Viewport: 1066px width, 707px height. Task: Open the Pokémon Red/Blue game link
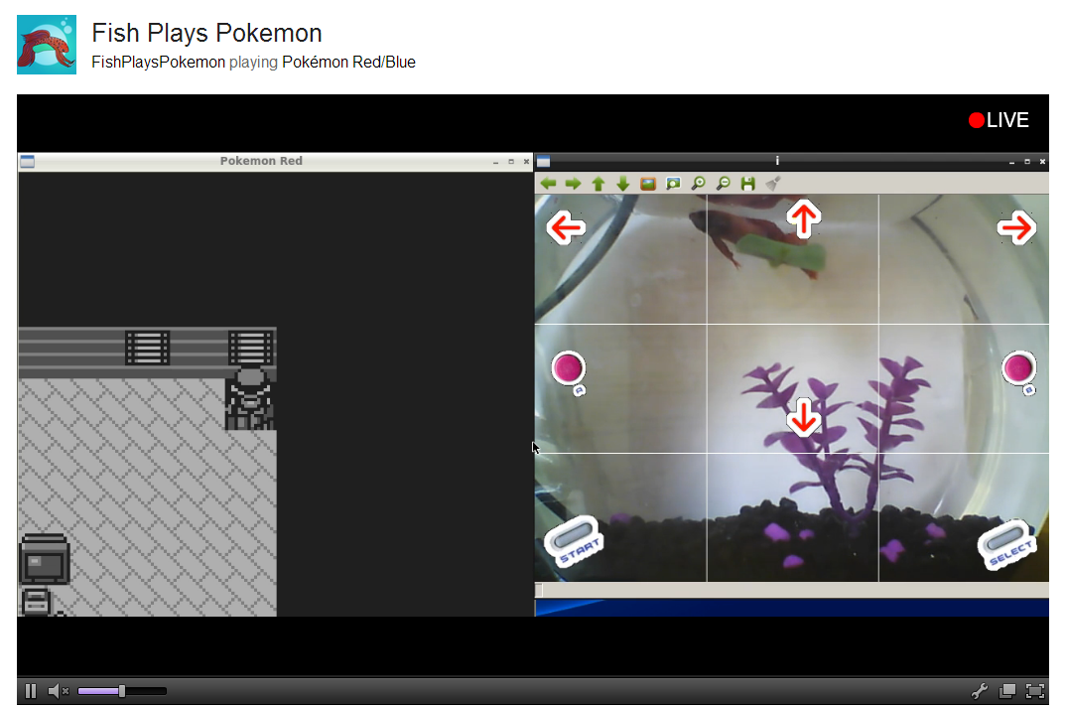[x=348, y=62]
